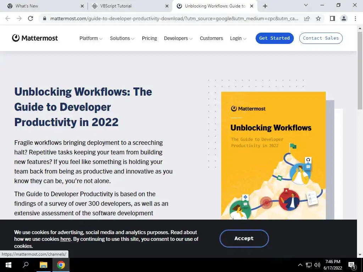
Task: Click Chrome icon in taskbar
Action: point(61,265)
